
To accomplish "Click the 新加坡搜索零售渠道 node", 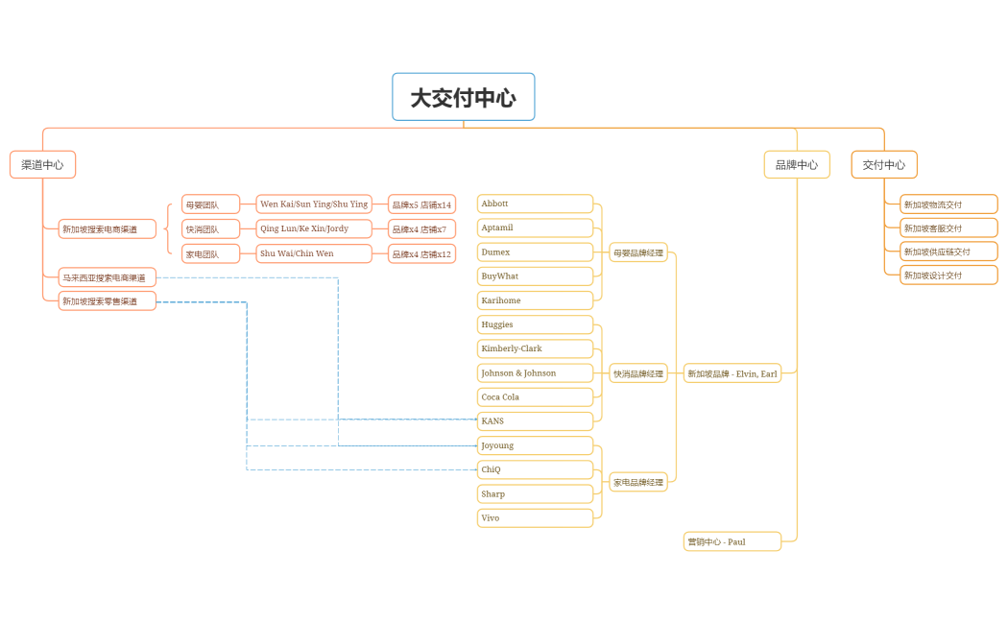I will (x=107, y=301).
